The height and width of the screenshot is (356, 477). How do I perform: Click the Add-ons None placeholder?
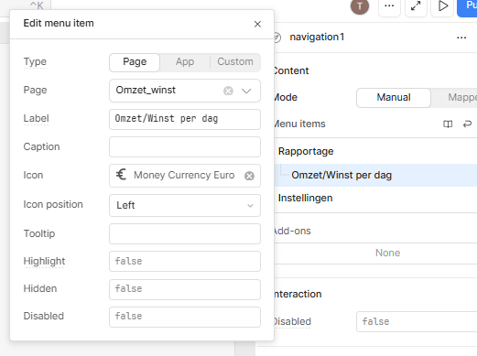[387, 253]
